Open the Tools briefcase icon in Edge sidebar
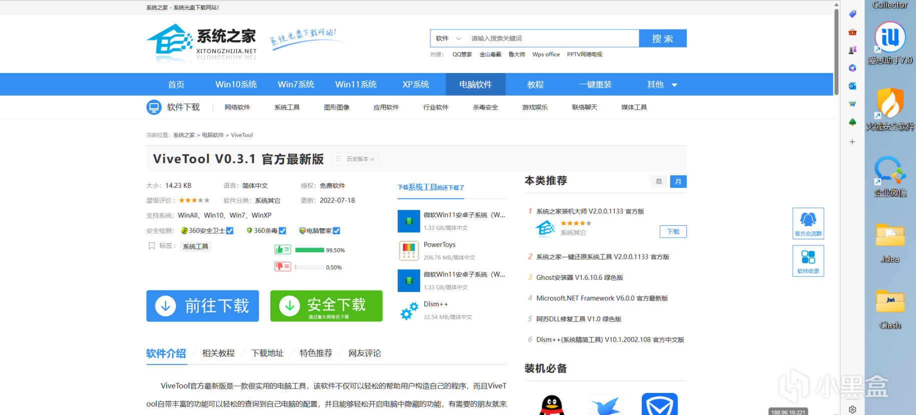 point(852,32)
